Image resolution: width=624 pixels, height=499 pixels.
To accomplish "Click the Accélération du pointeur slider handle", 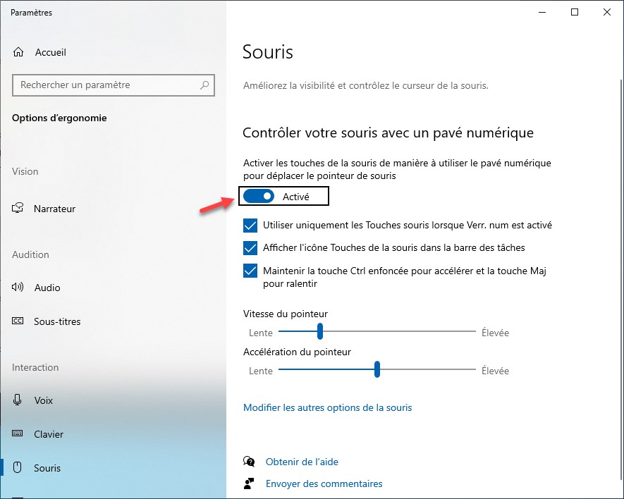I will tap(377, 369).
